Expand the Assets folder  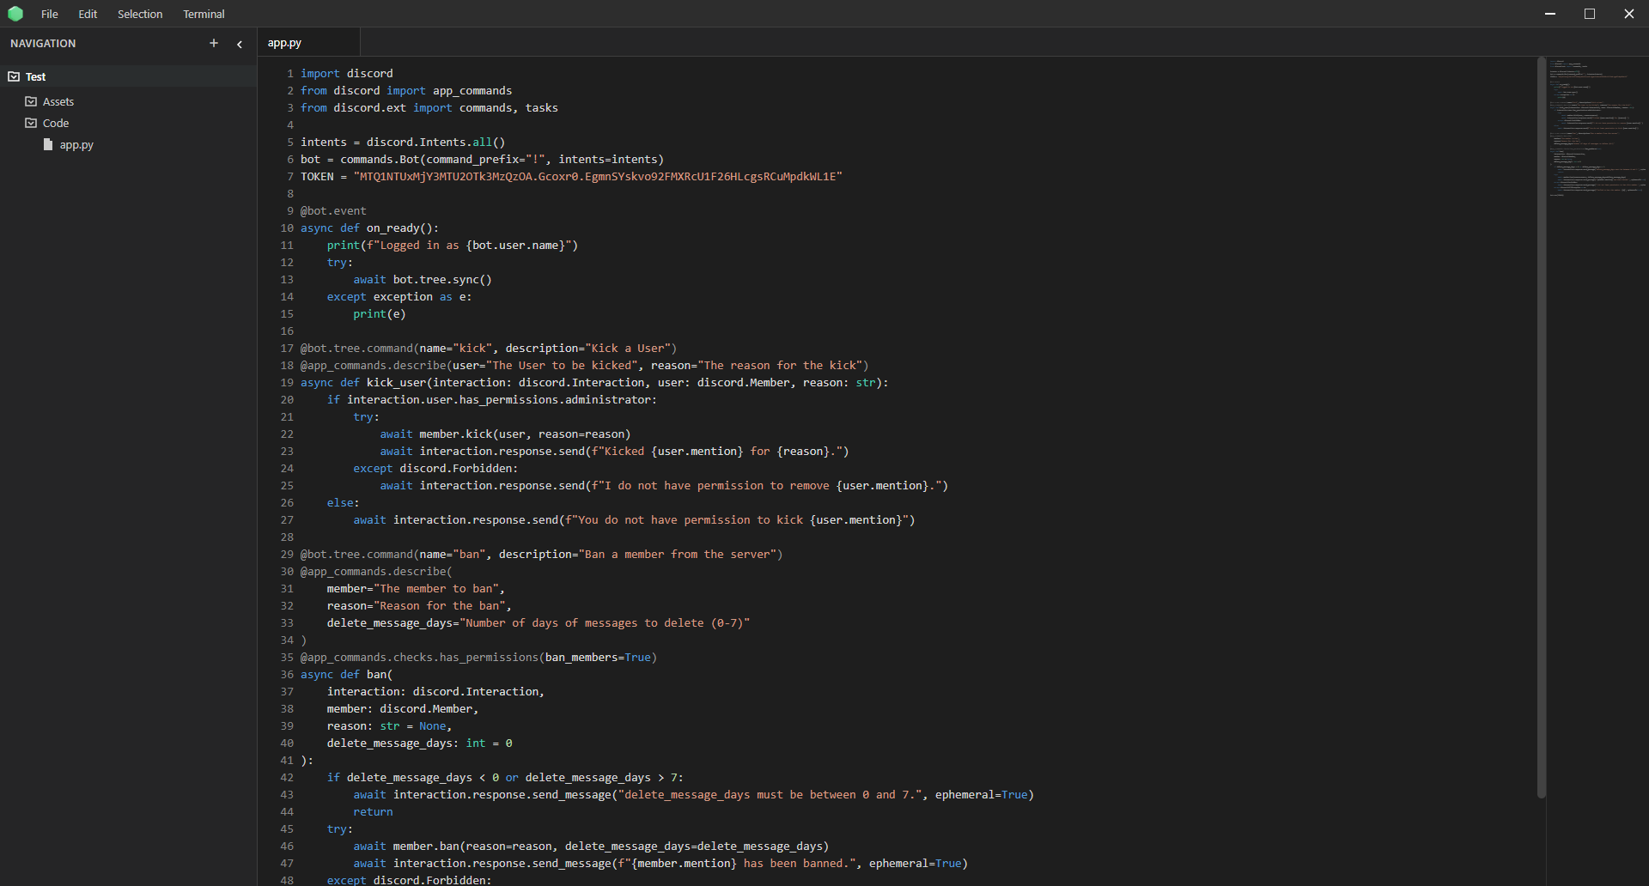58,101
